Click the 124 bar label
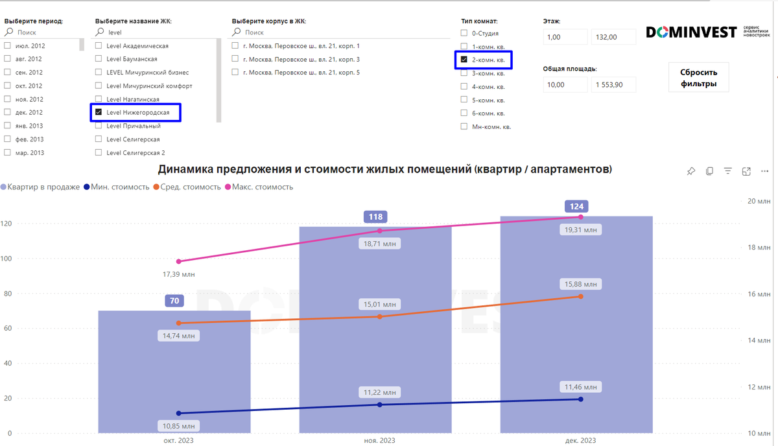The width and height of the screenshot is (778, 446). pos(576,206)
